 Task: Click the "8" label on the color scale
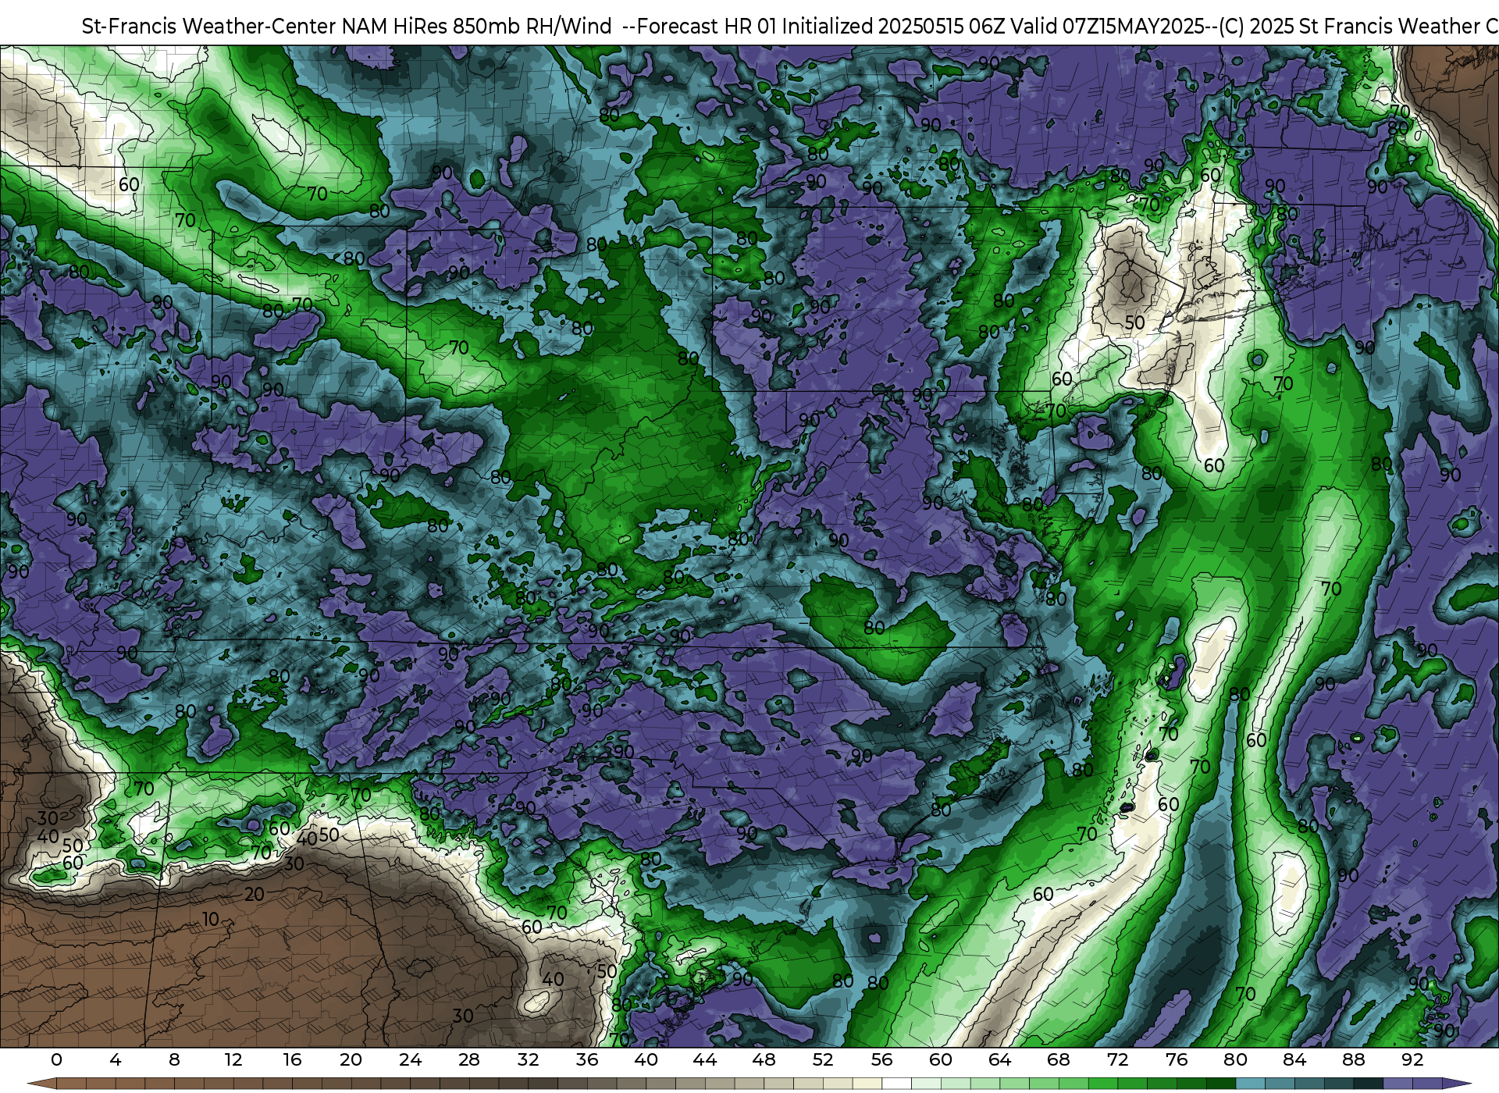(174, 1059)
